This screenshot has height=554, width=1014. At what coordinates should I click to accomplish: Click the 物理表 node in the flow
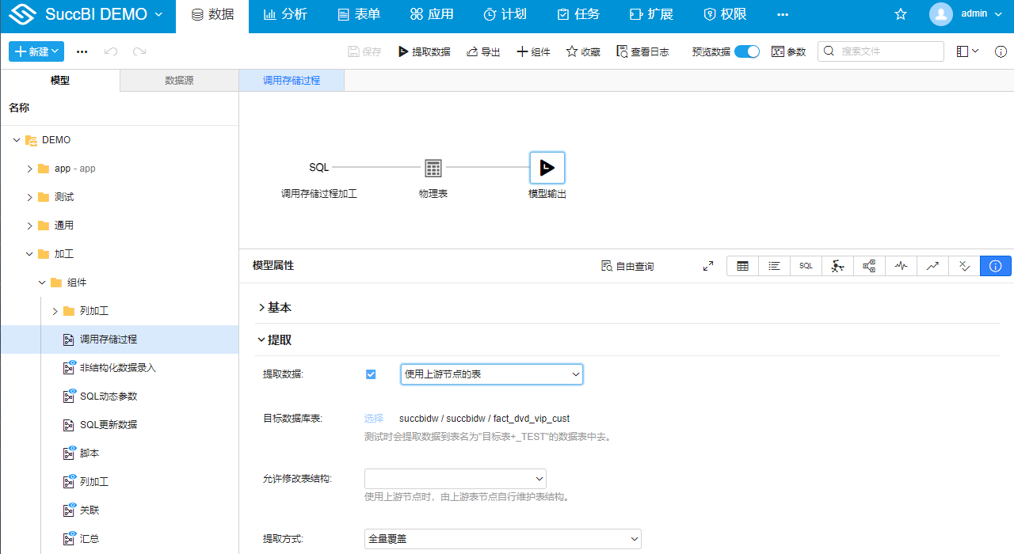(433, 167)
